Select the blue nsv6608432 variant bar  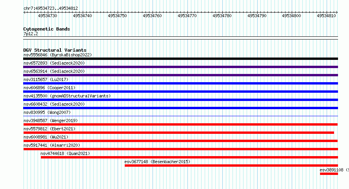180,108
